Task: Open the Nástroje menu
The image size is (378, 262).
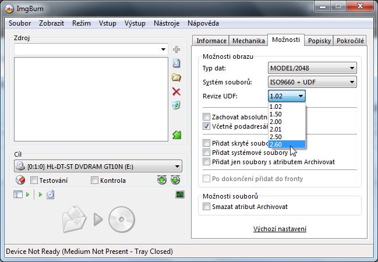Action: (x=167, y=23)
